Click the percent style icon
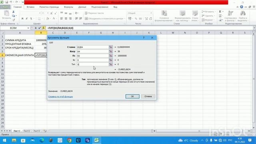Image resolution: width=256 pixels, height=144 pixels. 136,19
